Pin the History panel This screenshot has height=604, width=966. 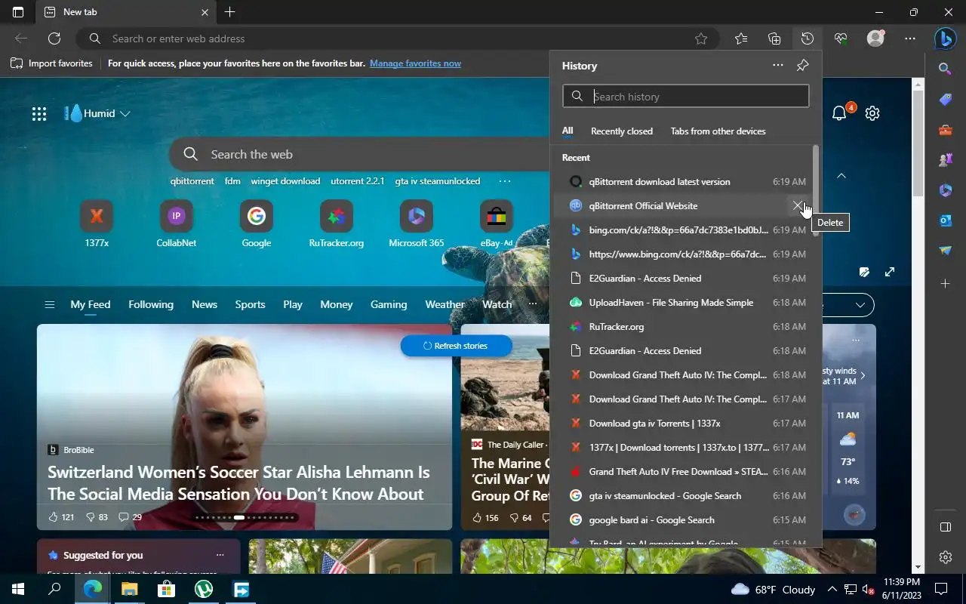tap(802, 66)
